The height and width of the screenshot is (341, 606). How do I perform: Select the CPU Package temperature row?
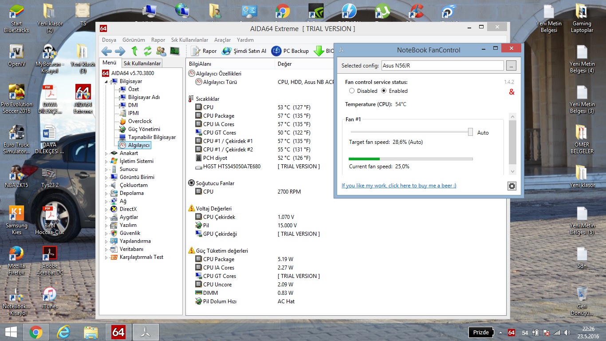click(x=260, y=116)
